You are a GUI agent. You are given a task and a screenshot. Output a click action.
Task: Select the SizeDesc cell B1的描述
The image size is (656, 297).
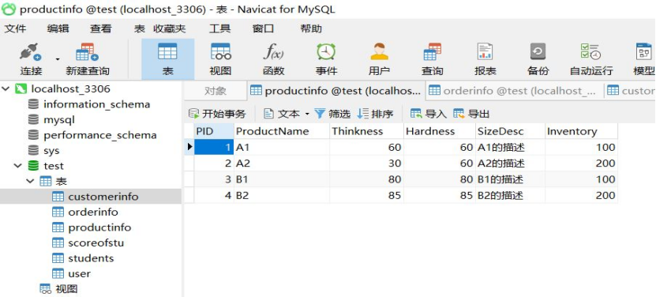[x=511, y=179]
